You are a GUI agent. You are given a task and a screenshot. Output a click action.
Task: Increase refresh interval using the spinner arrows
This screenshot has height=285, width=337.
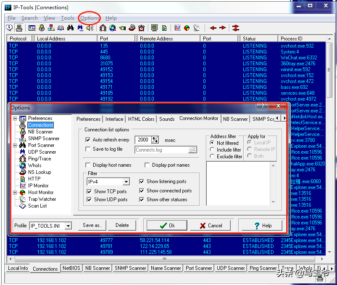(155, 140)
